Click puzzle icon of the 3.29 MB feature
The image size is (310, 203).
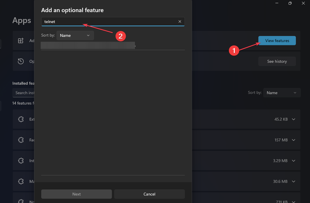click(x=21, y=161)
